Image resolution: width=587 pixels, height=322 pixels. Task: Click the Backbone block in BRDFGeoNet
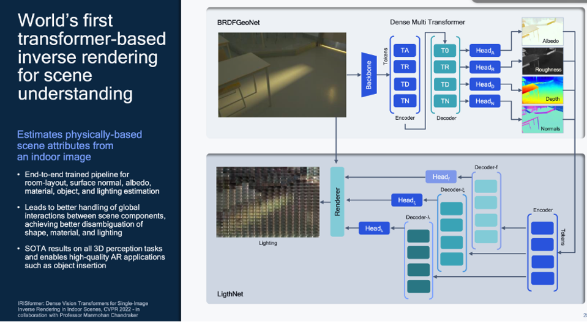pos(368,75)
